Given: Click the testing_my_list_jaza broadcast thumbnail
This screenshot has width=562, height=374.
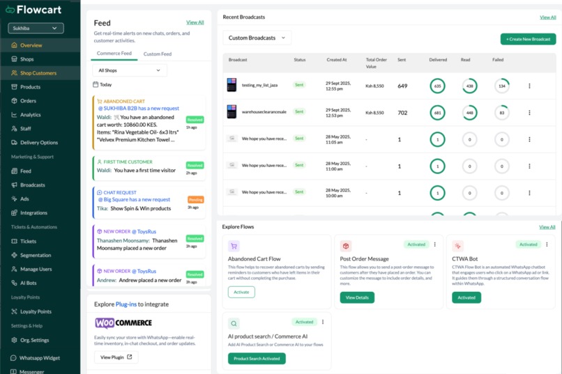Looking at the screenshot, I should tap(232, 85).
